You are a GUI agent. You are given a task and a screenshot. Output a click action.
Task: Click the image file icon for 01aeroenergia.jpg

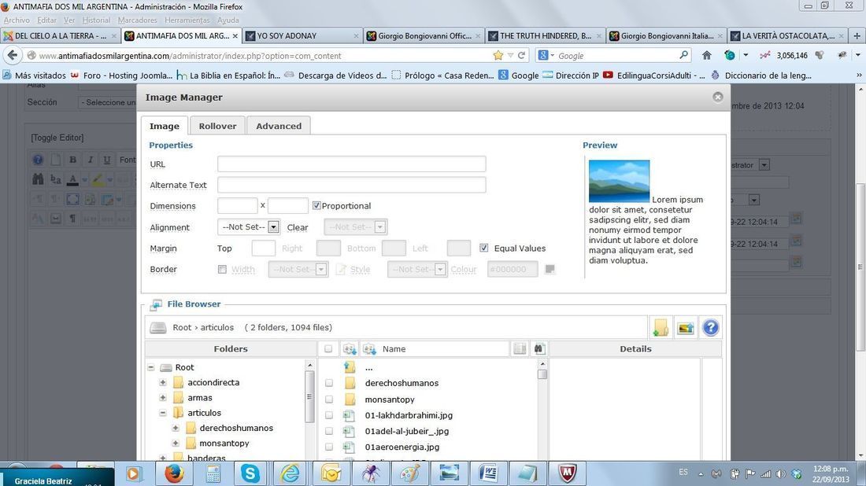pyautogui.click(x=349, y=447)
